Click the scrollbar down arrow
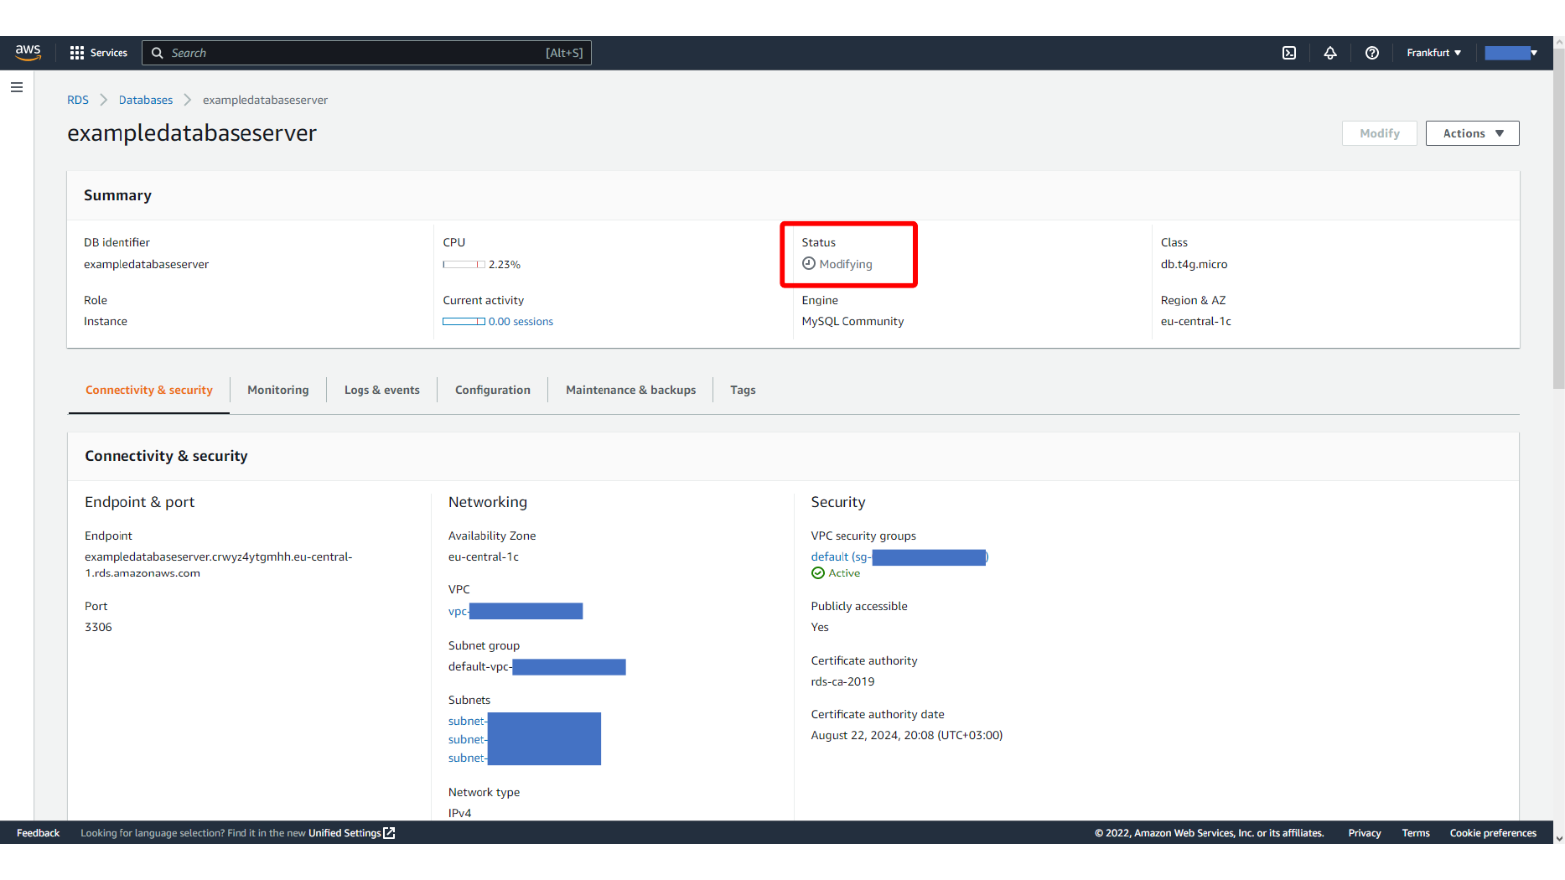This screenshot has width=1565, height=880. pos(1558,838)
